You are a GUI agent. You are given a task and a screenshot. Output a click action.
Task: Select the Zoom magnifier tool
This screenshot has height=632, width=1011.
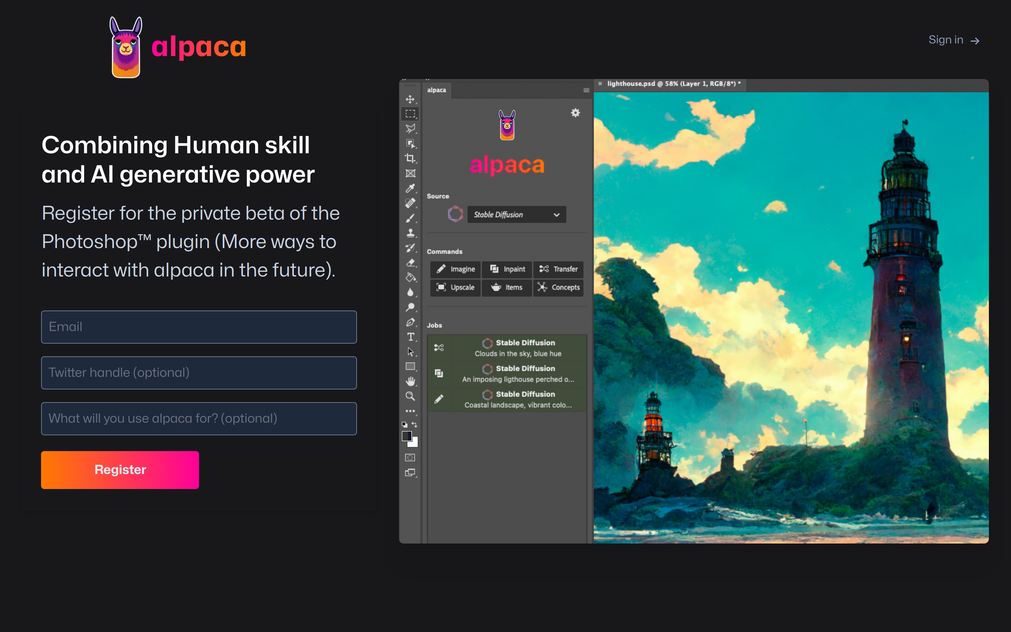point(410,396)
